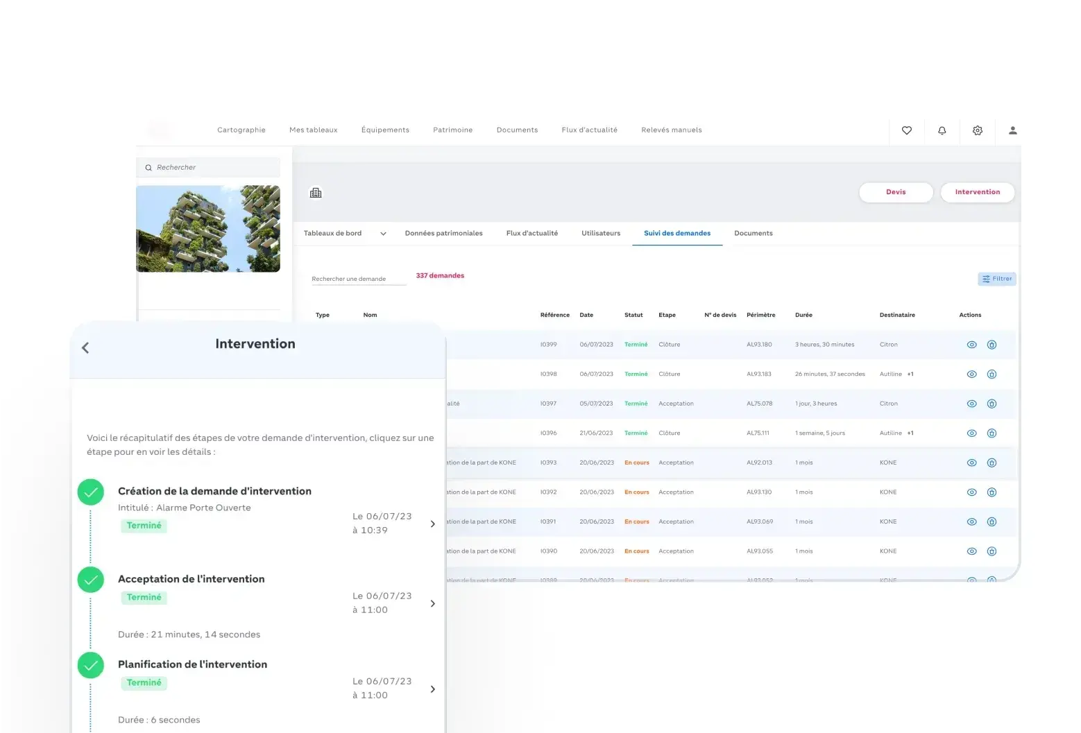Screen dimensions: 1081x733
Task: Click the heart favorites icon
Action: click(x=906, y=130)
